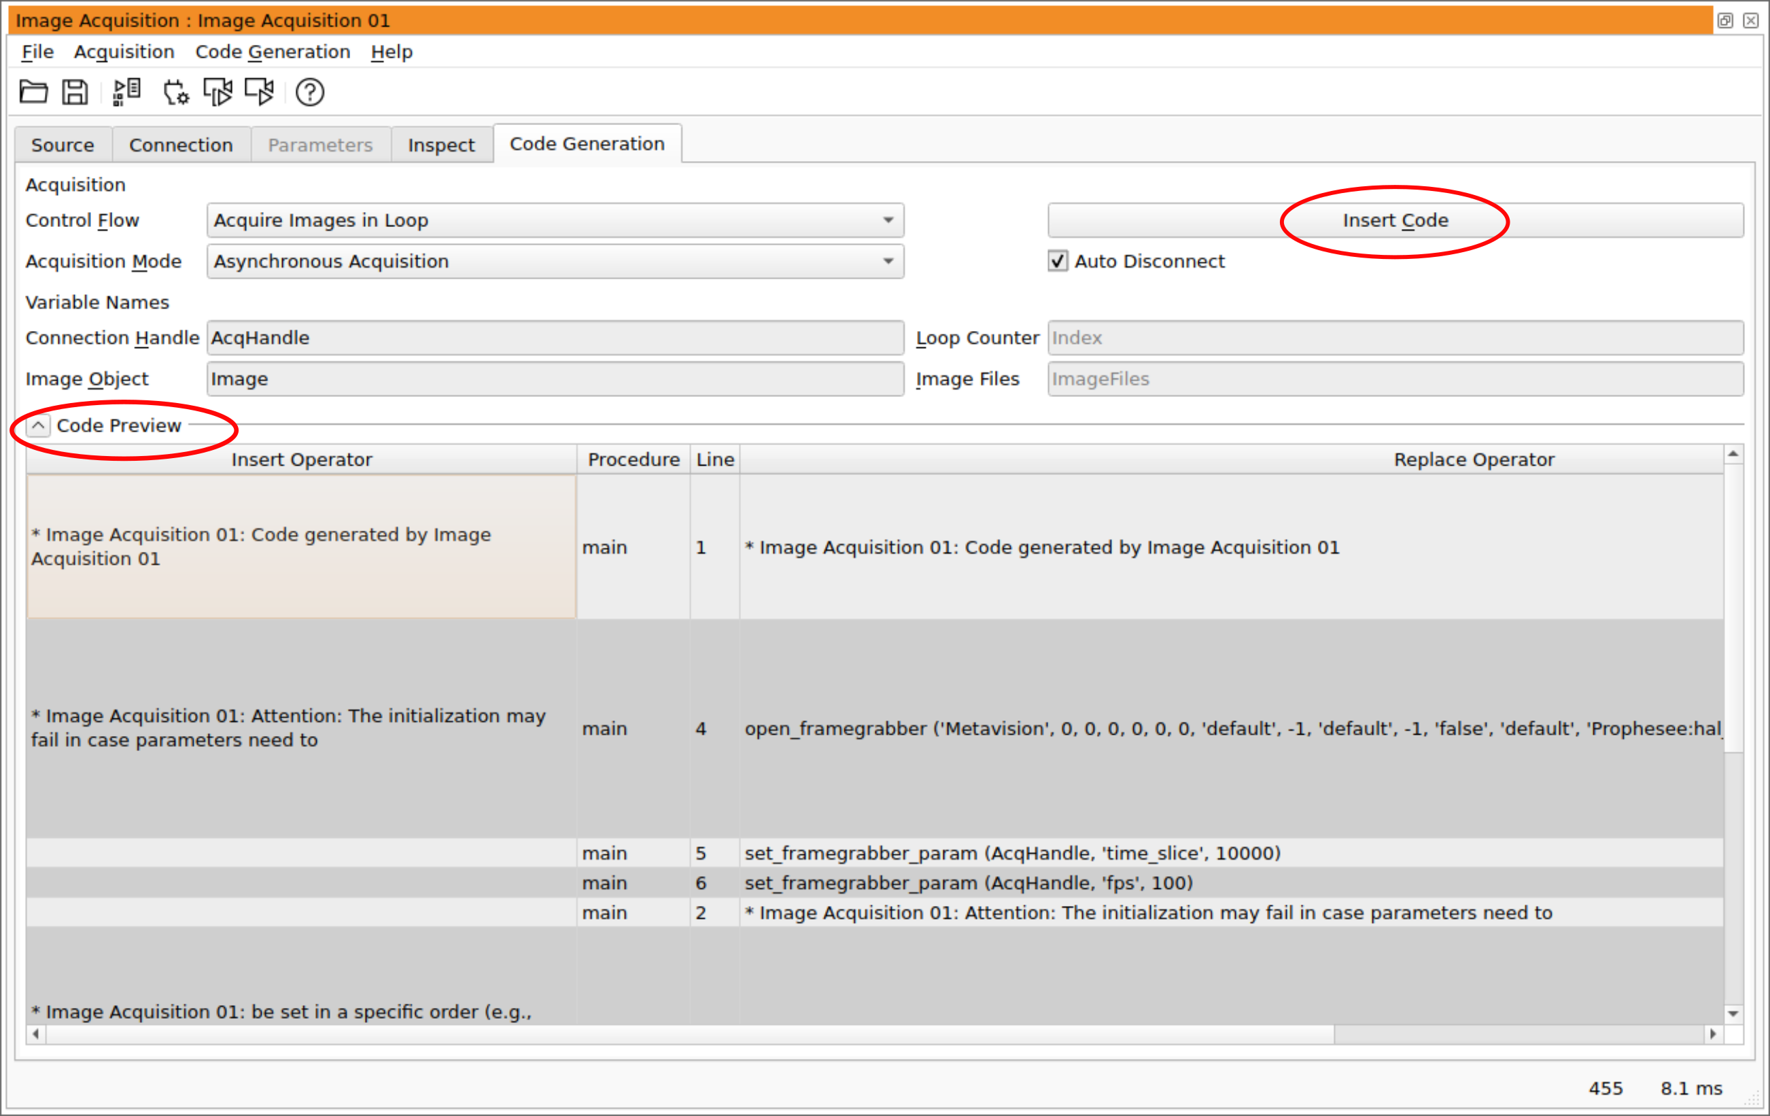Click the Insert Code button

(1395, 220)
